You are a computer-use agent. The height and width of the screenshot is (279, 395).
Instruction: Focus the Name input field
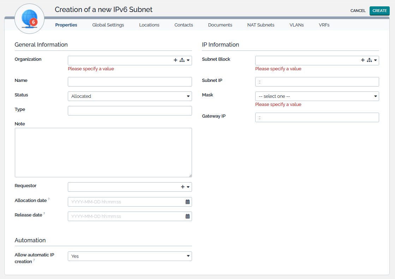130,82
